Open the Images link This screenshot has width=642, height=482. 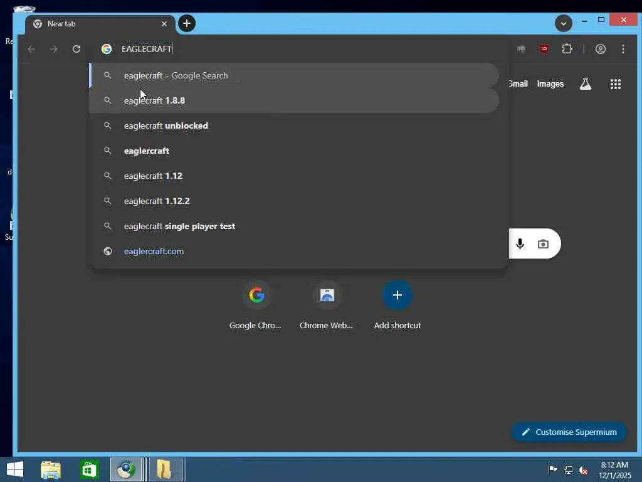click(550, 84)
